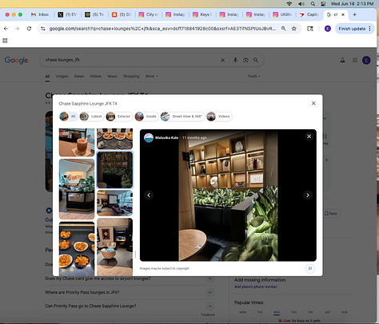Expand the More search filters dropdown
Screen dimensions: 379x324
click(151, 76)
